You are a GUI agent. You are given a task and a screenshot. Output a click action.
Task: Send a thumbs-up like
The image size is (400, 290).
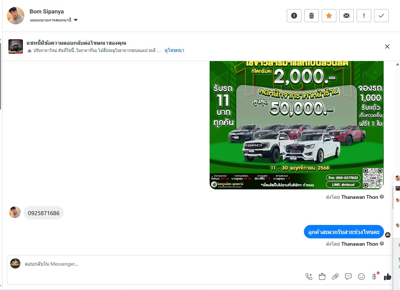(388, 277)
